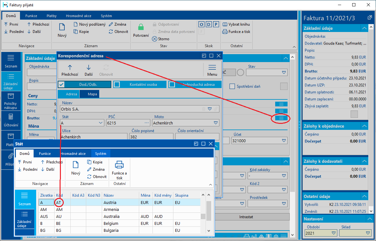Toggle Spotřební daň checkbox
This screenshot has height=241, width=376.
[x=232, y=86]
